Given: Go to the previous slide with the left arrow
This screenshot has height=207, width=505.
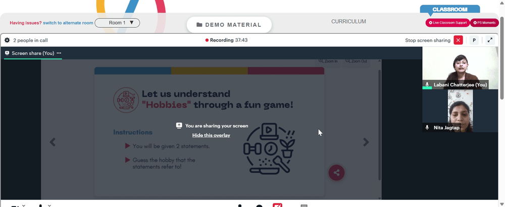Looking at the screenshot, I should tap(53, 142).
